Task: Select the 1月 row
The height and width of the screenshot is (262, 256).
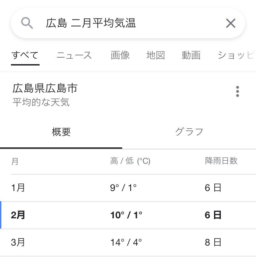Action: click(128, 188)
